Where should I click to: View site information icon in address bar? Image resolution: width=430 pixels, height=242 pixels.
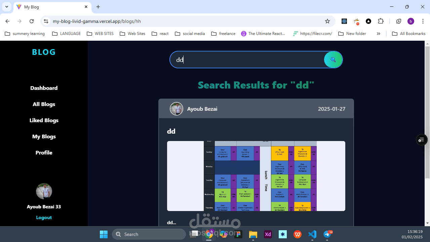point(46,21)
